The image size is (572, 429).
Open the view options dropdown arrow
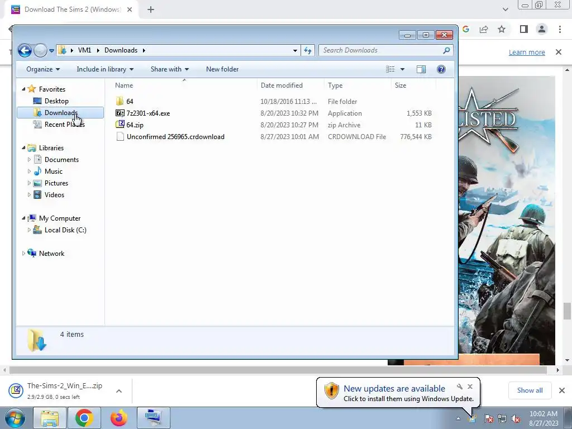[x=402, y=69]
